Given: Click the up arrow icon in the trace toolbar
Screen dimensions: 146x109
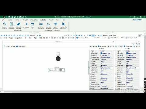Looking at the screenshot, I should coord(98,35).
